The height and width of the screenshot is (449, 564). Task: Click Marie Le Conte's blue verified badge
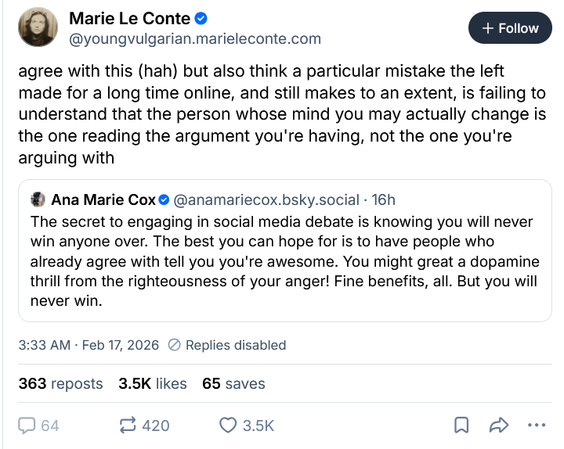[x=201, y=18]
